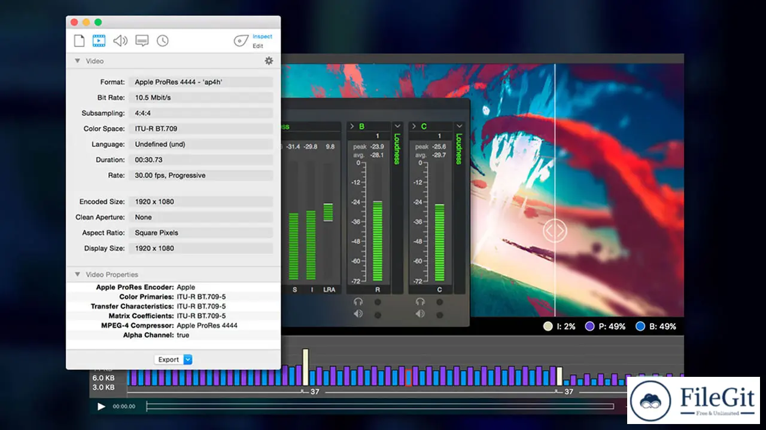Toggle solo dot button for channel R
This screenshot has width=766, height=430.
point(378,302)
